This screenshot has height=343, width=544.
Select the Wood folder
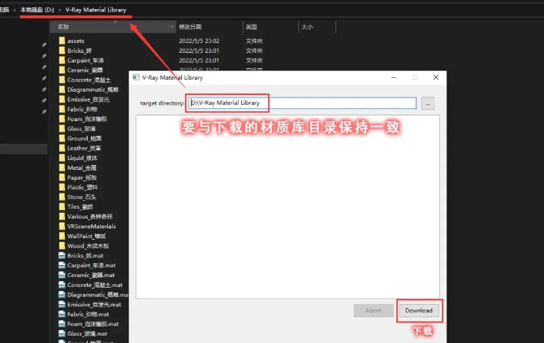point(87,245)
